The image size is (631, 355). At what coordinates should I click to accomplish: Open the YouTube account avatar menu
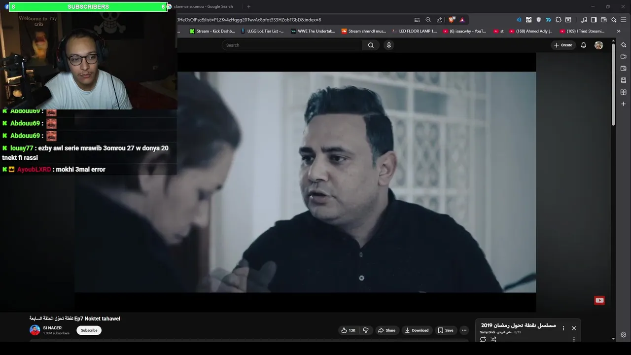(598, 45)
